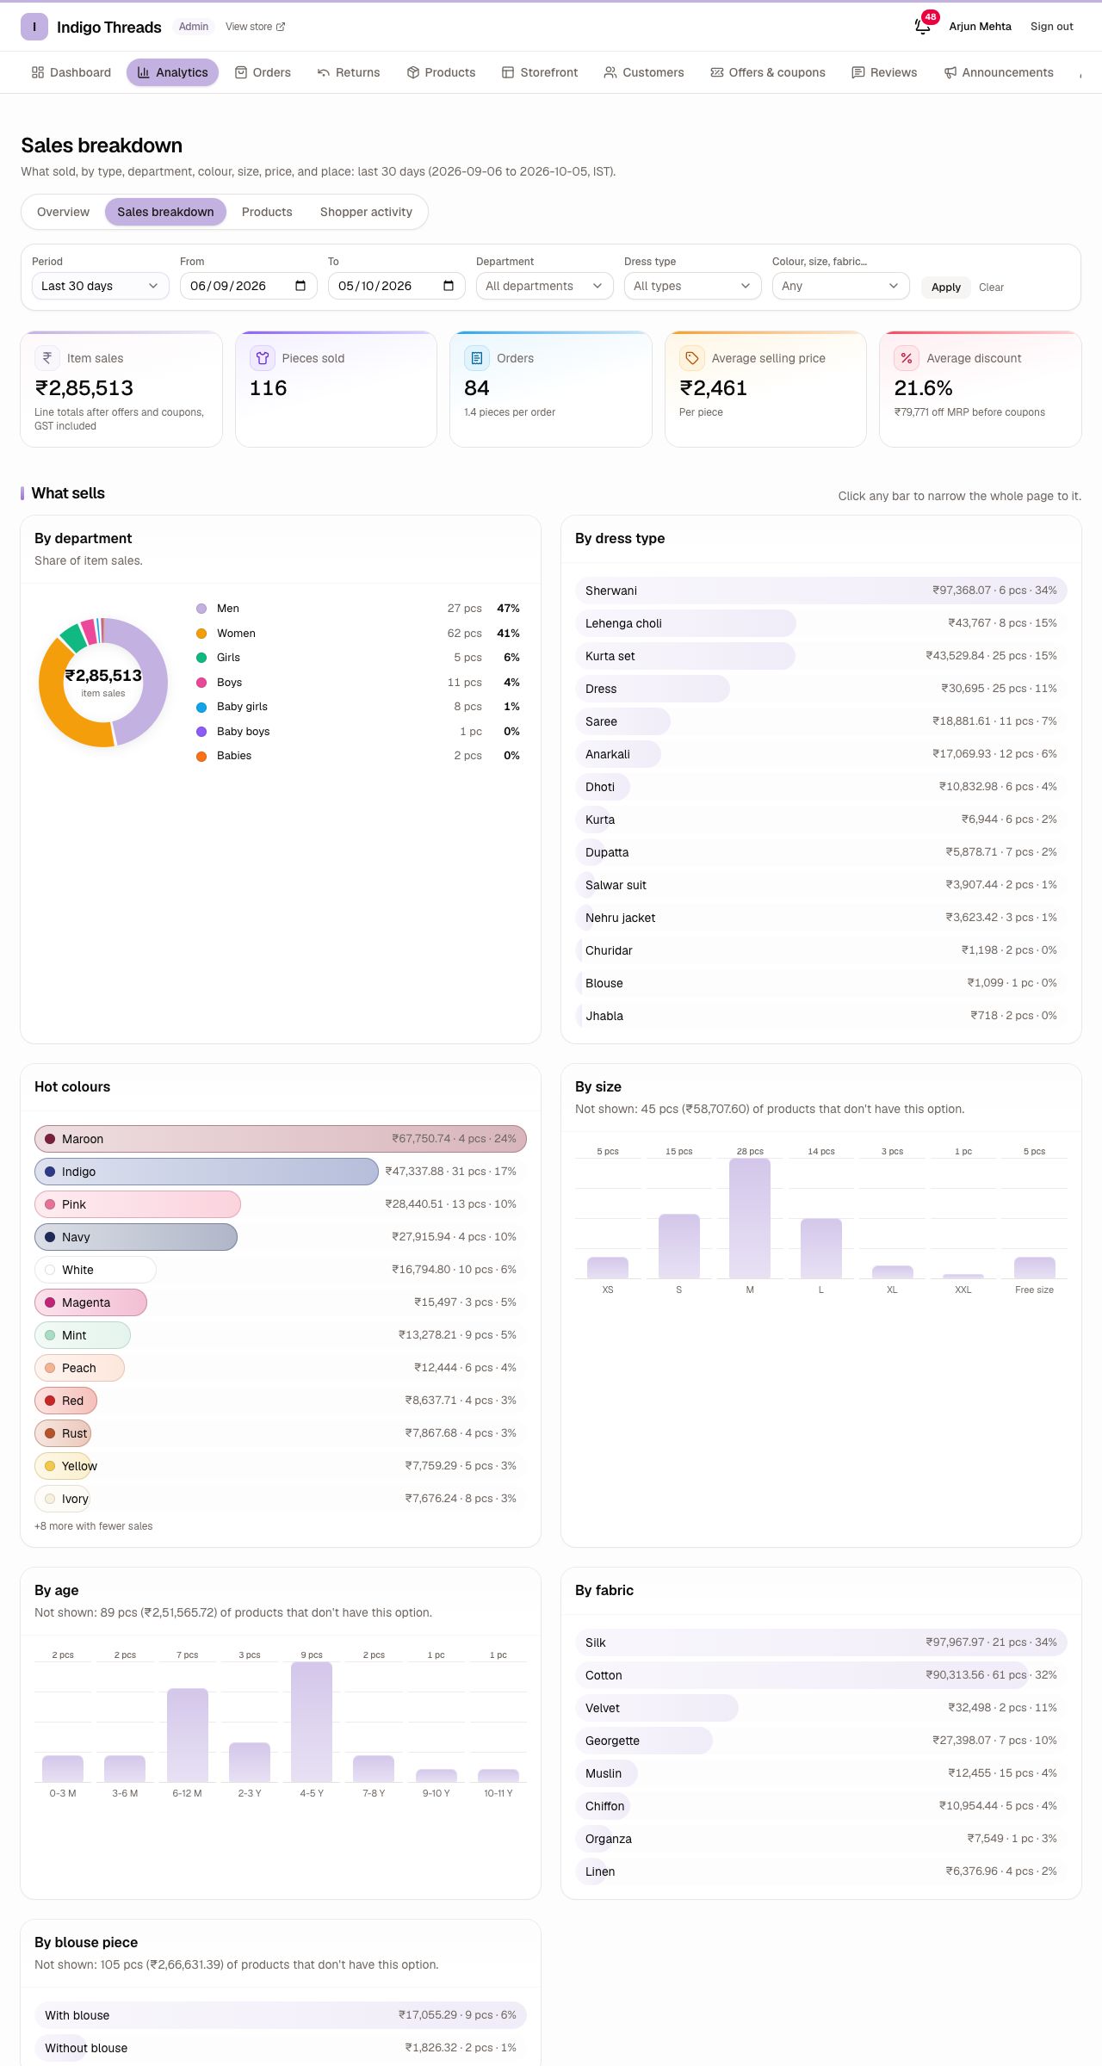Click the Orders card document icon
1102x2066 pixels.
477,358
